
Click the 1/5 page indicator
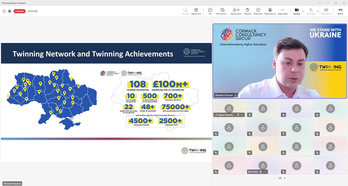[x=280, y=178]
